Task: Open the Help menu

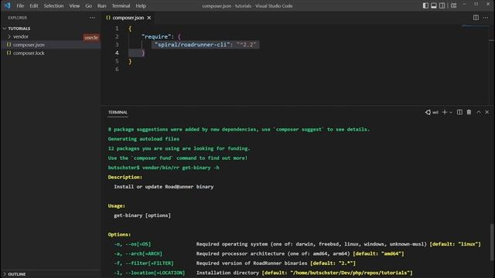Action: click(141, 5)
